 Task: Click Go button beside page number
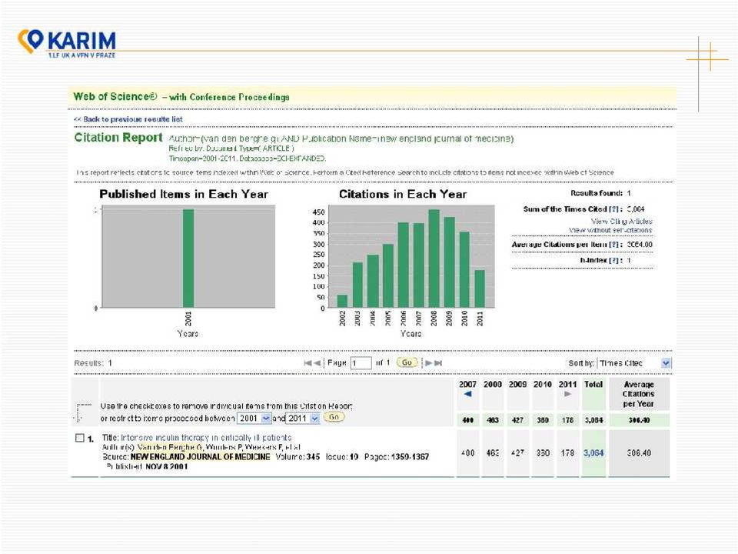(x=407, y=362)
